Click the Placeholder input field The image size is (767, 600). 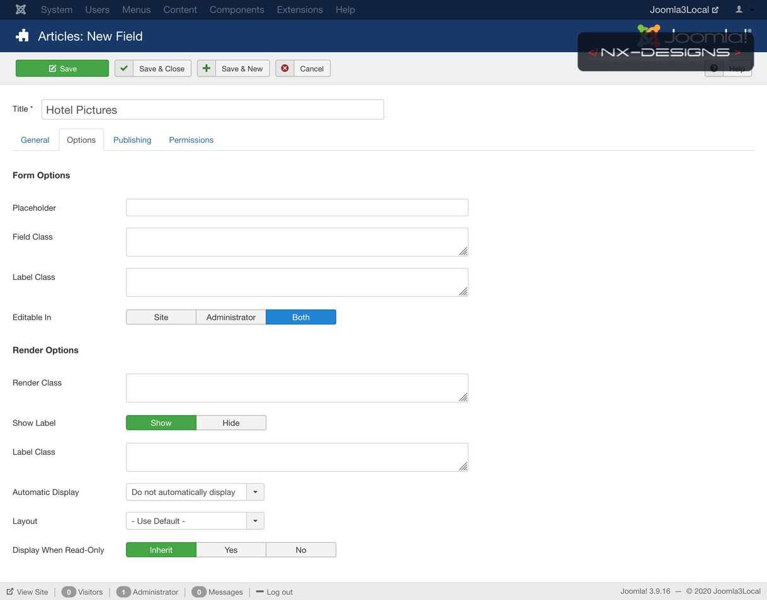pyautogui.click(x=297, y=208)
